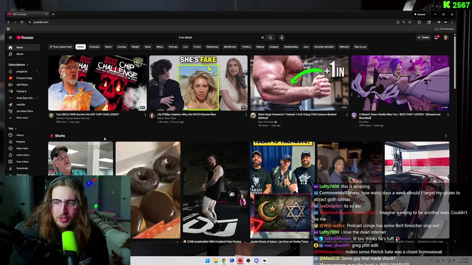Click the Ryan Humiston channel name
This screenshot has width=472, height=265.
point(266,122)
